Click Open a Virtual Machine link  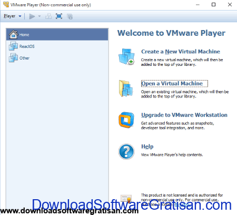[172, 83]
